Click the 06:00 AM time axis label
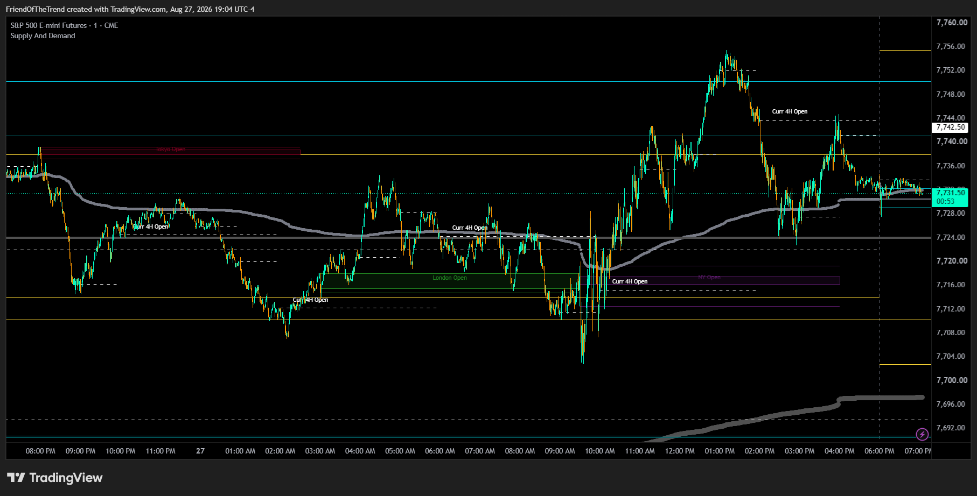 coord(440,451)
